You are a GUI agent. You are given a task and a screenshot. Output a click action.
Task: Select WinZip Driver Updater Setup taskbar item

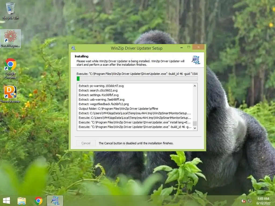click(55, 201)
